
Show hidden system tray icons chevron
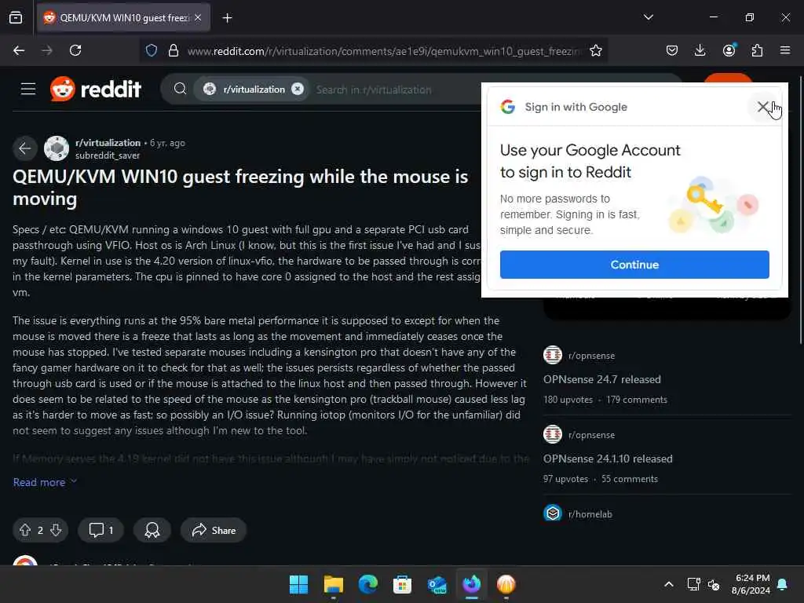(x=669, y=584)
